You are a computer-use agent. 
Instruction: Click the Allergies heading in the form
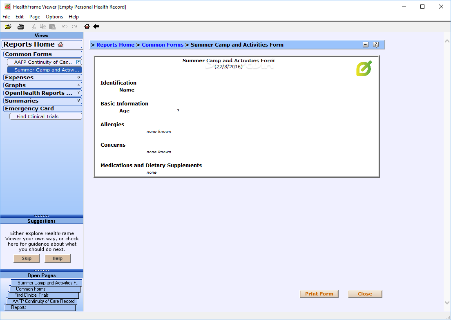click(112, 125)
